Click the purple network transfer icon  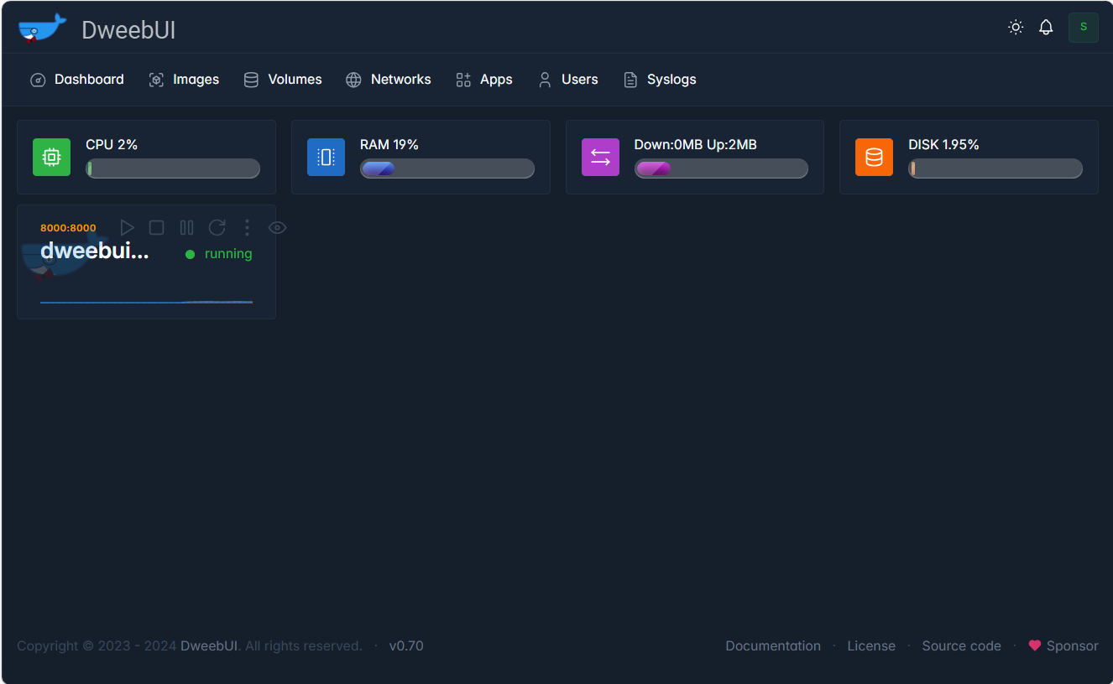point(600,158)
